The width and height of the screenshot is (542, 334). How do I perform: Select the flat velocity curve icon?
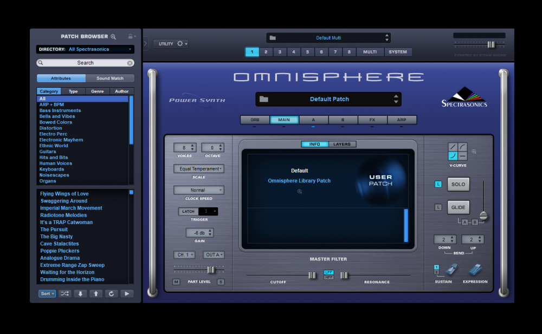click(462, 156)
